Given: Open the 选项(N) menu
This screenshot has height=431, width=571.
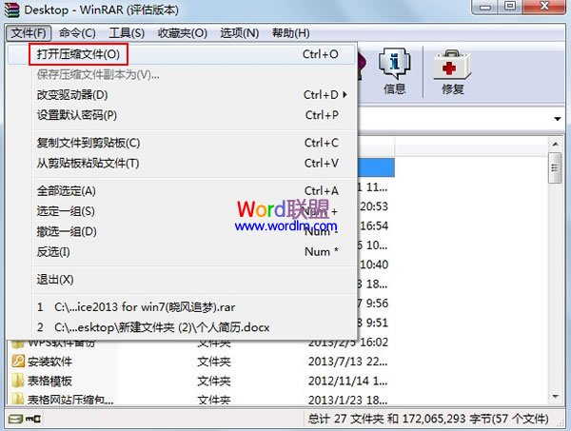Looking at the screenshot, I should click(x=239, y=33).
